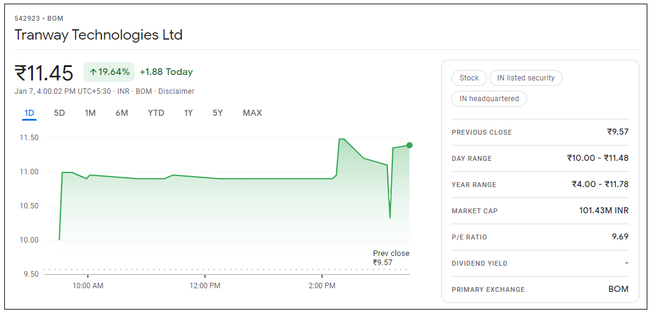Click the DAY RANGE label

pyautogui.click(x=472, y=158)
